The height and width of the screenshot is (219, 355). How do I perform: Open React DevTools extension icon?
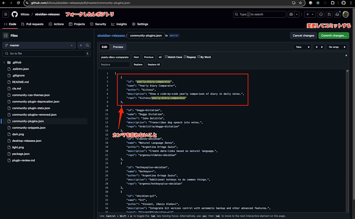[x=318, y=3]
